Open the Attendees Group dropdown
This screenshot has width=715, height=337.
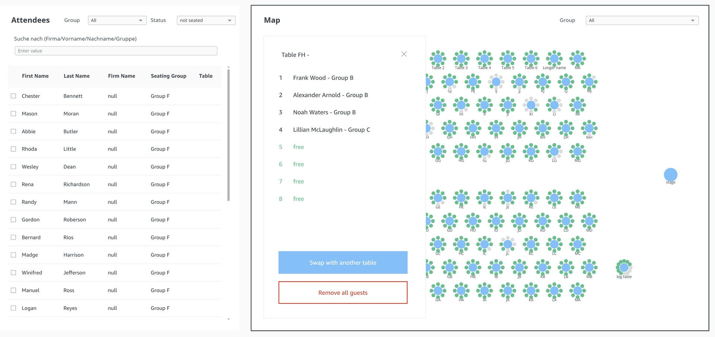117,20
